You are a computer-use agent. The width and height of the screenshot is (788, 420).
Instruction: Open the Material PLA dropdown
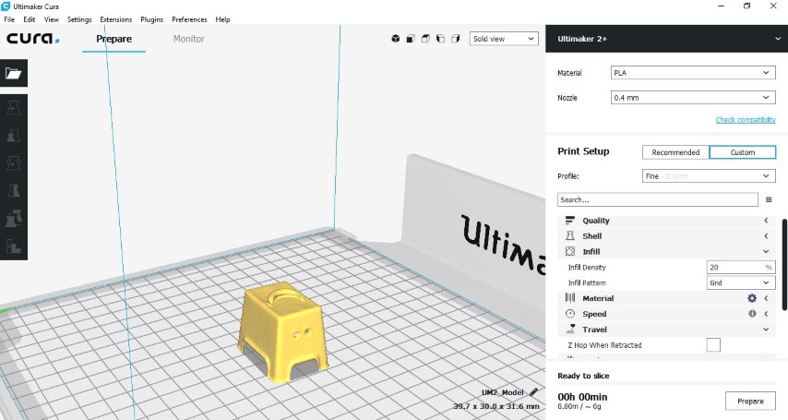pyautogui.click(x=693, y=73)
